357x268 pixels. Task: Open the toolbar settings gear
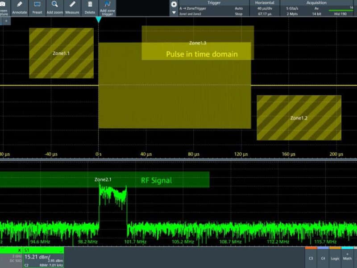[x=174, y=4]
